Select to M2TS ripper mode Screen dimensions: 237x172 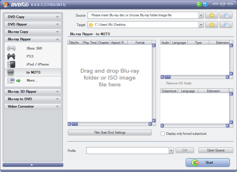(x=33, y=72)
